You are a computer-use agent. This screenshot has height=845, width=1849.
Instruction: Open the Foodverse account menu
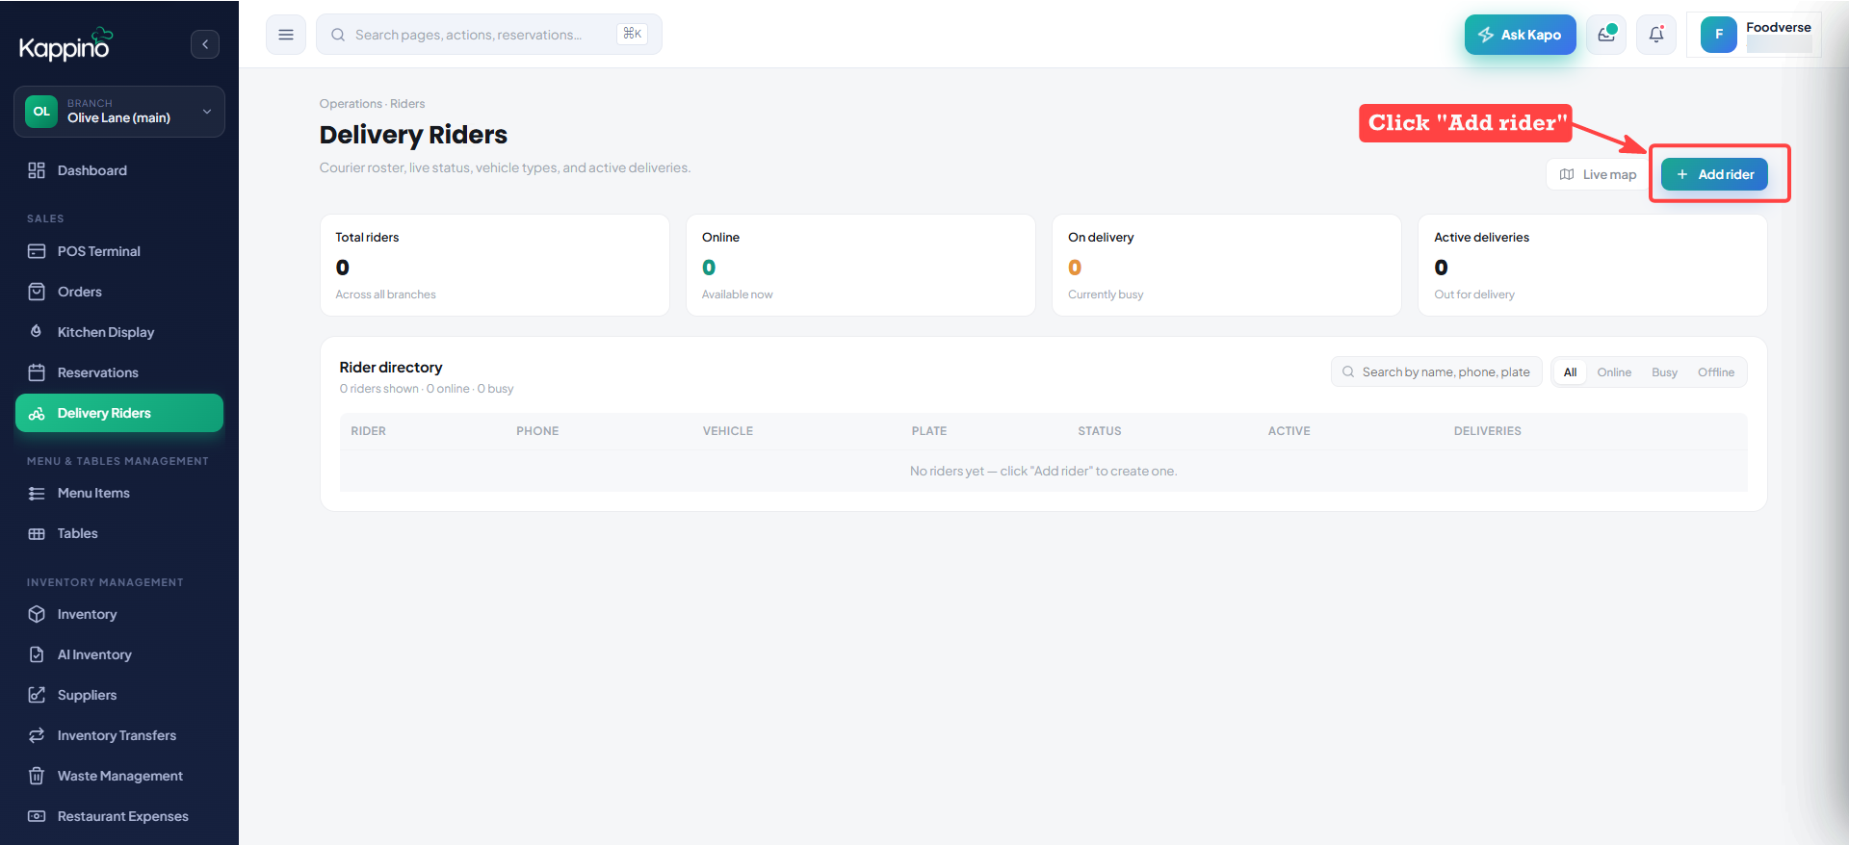[1755, 35]
